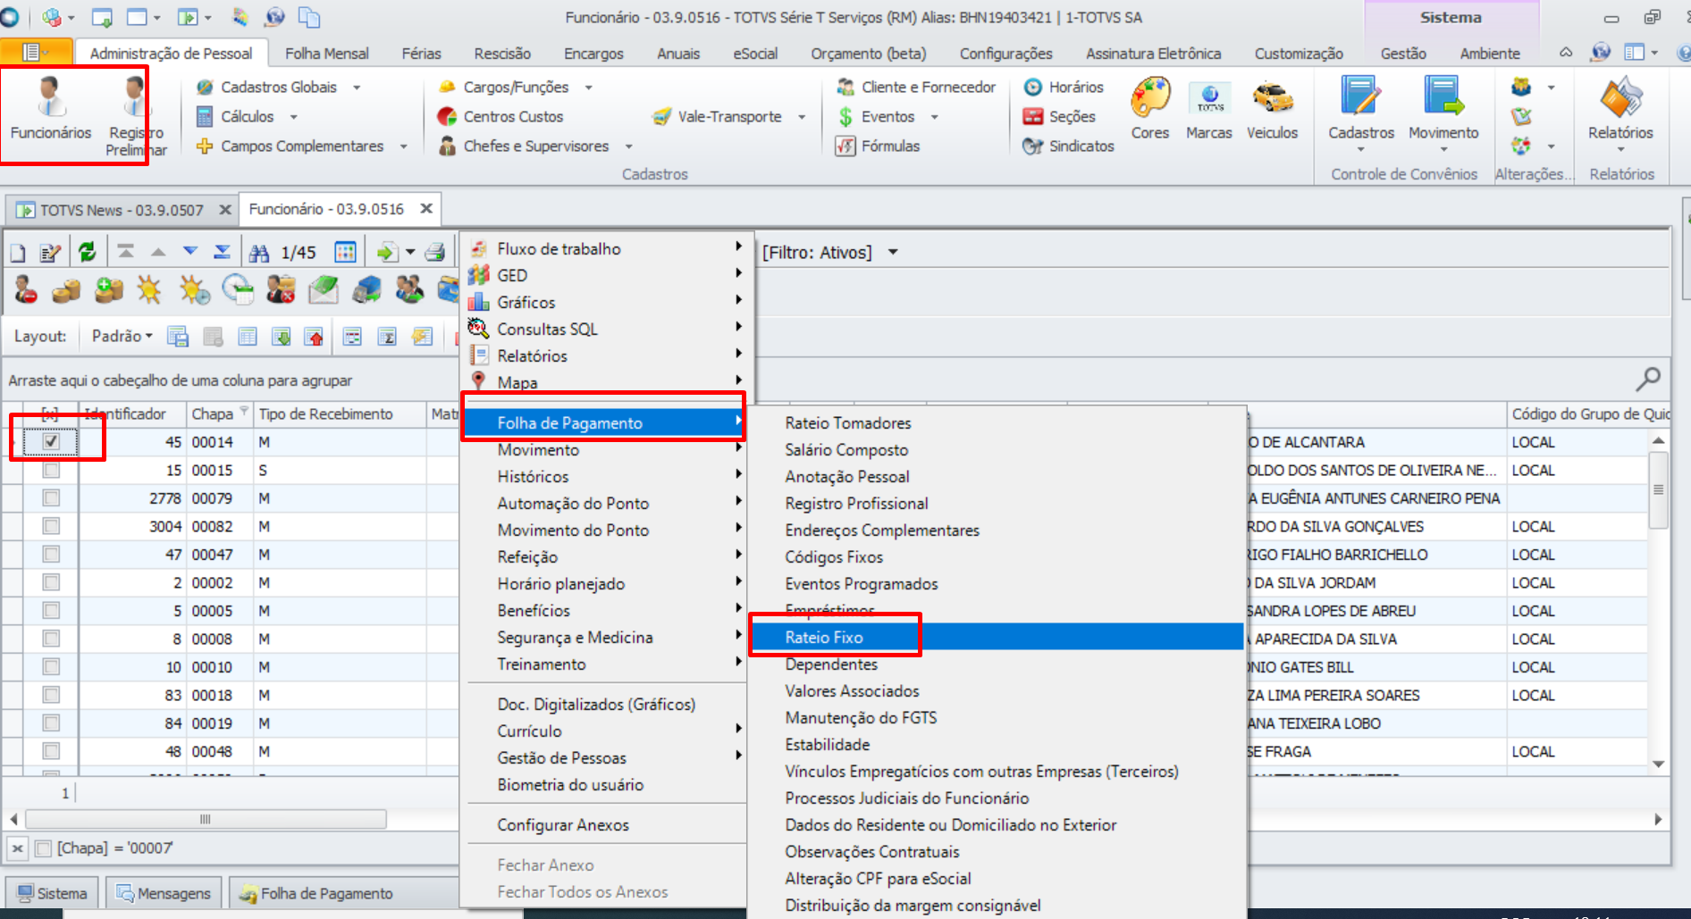1691x919 pixels.
Task: Click the binoculars search icon
Action: tap(259, 252)
